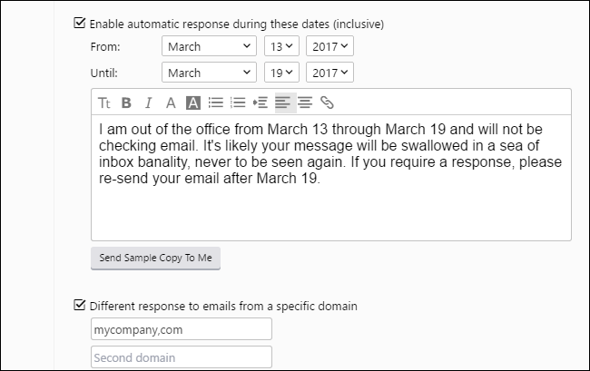Screen dimensions: 590x371
Task: Toggle bold formatting in the editor
Action: (127, 103)
